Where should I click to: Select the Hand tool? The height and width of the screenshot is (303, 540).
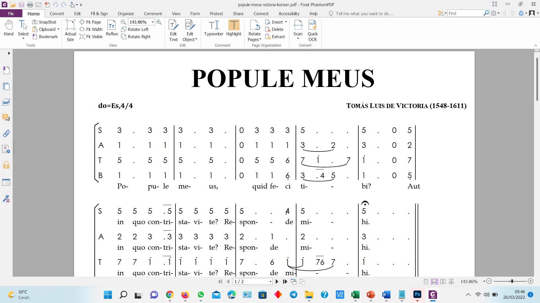coord(8,28)
